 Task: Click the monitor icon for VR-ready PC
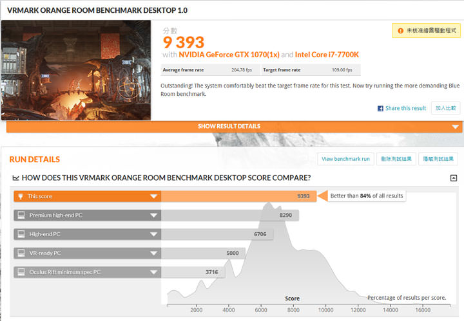[x=21, y=253]
